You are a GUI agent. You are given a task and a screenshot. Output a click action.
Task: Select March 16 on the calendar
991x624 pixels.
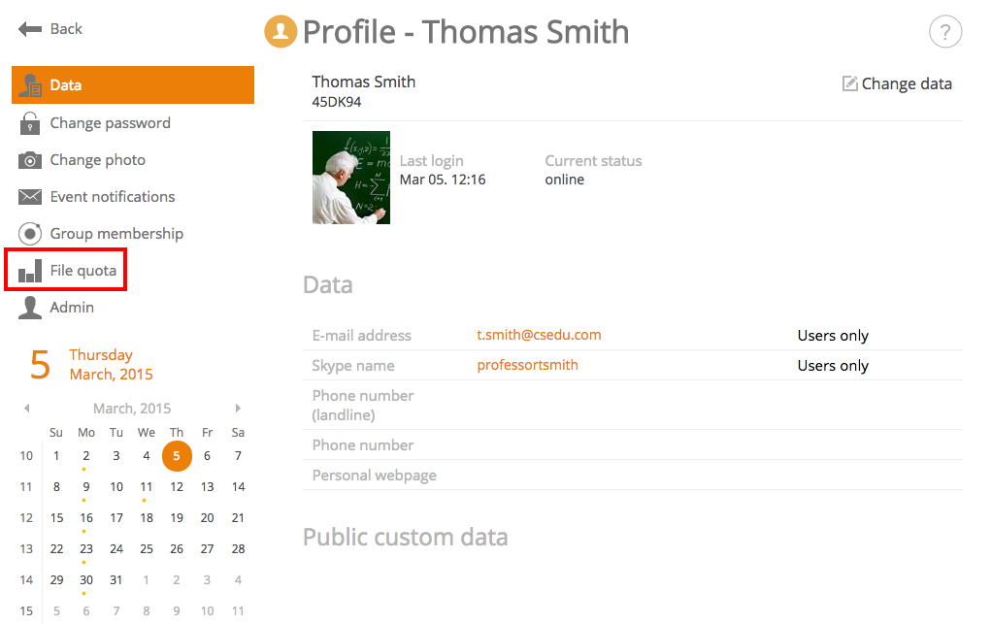(x=86, y=518)
